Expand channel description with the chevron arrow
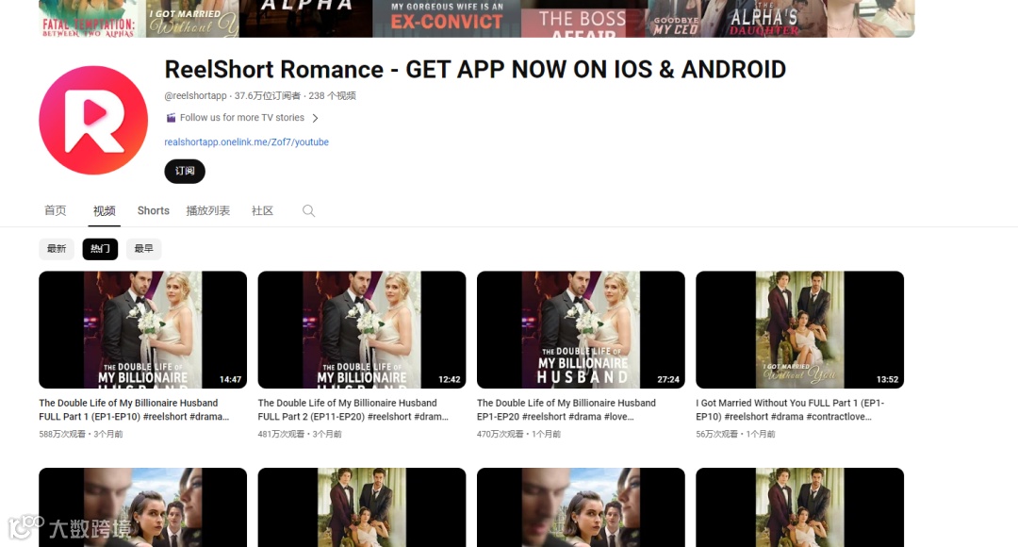This screenshot has width=1018, height=547. tap(315, 118)
